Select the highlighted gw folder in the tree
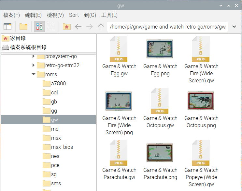 (x=48, y=120)
